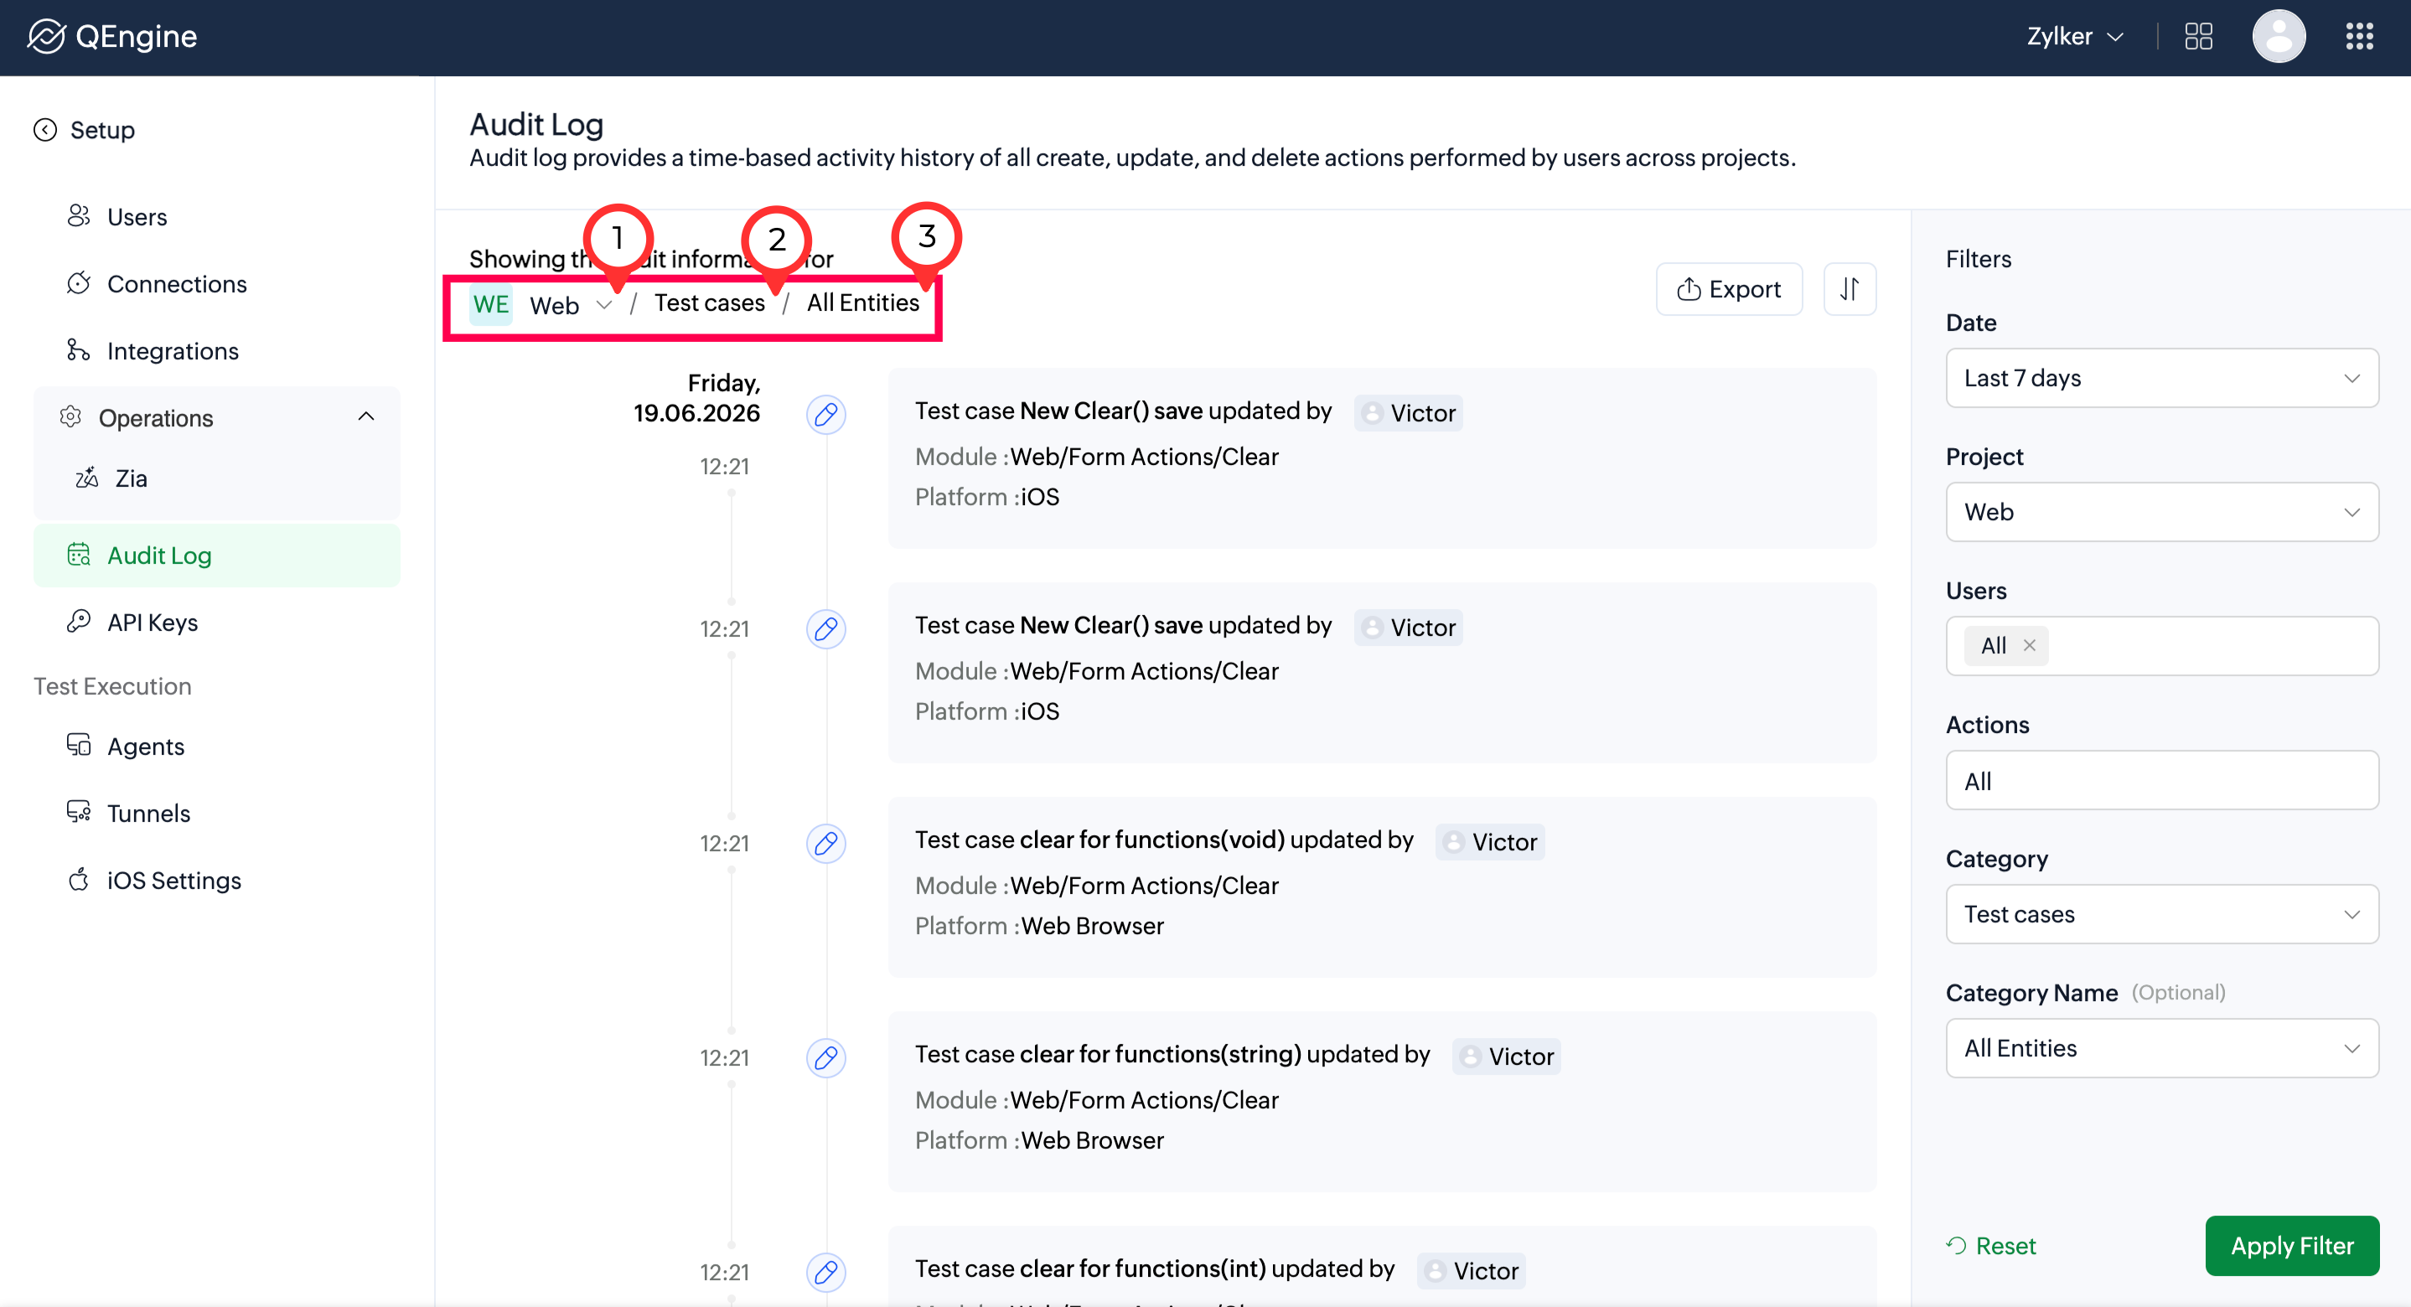Click the Actions filter field showing All

(2162, 780)
